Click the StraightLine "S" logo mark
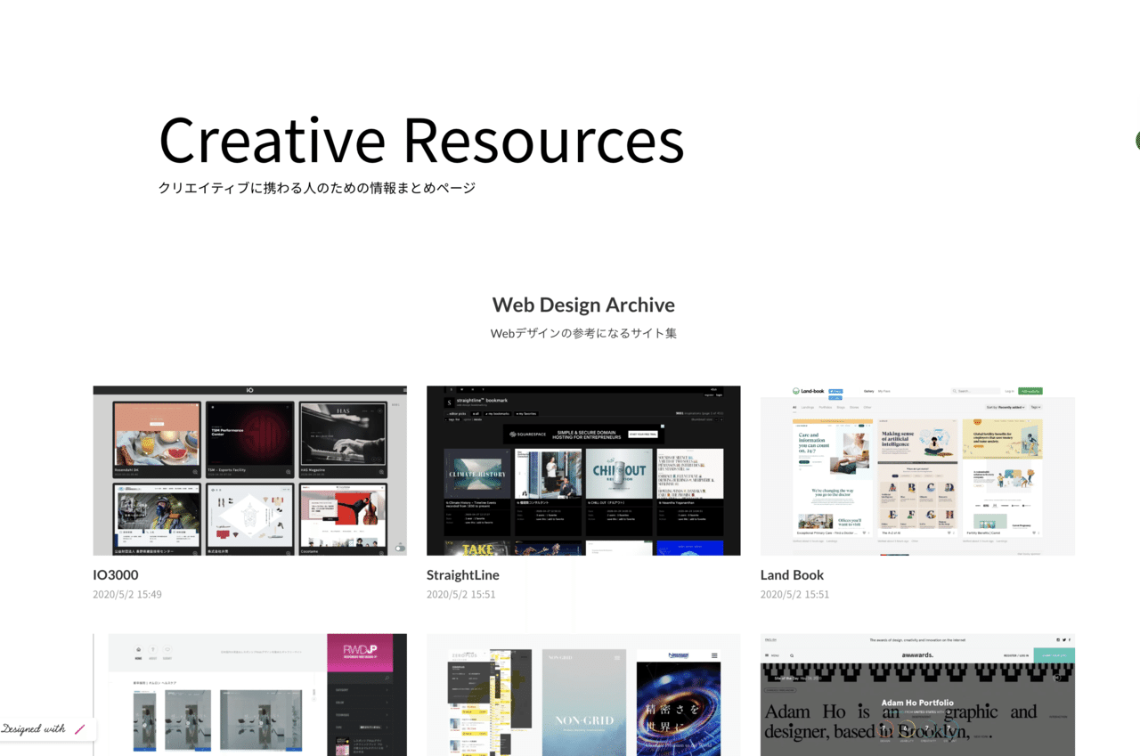The height and width of the screenshot is (756, 1140). point(450,402)
